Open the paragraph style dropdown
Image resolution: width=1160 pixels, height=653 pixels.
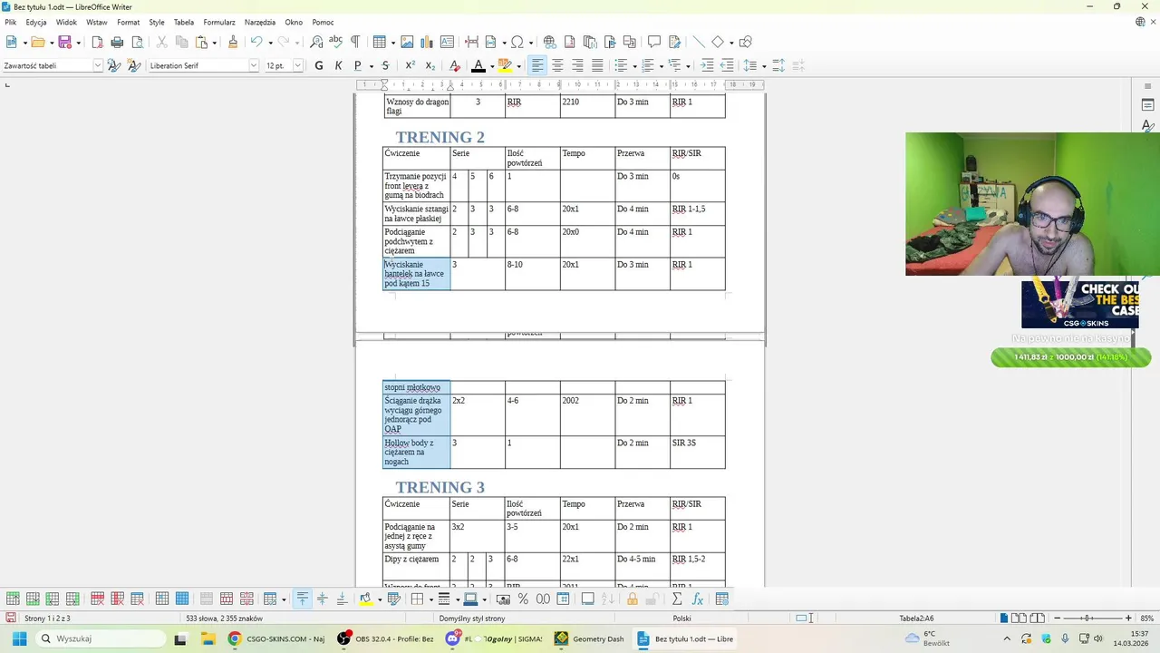(x=98, y=65)
